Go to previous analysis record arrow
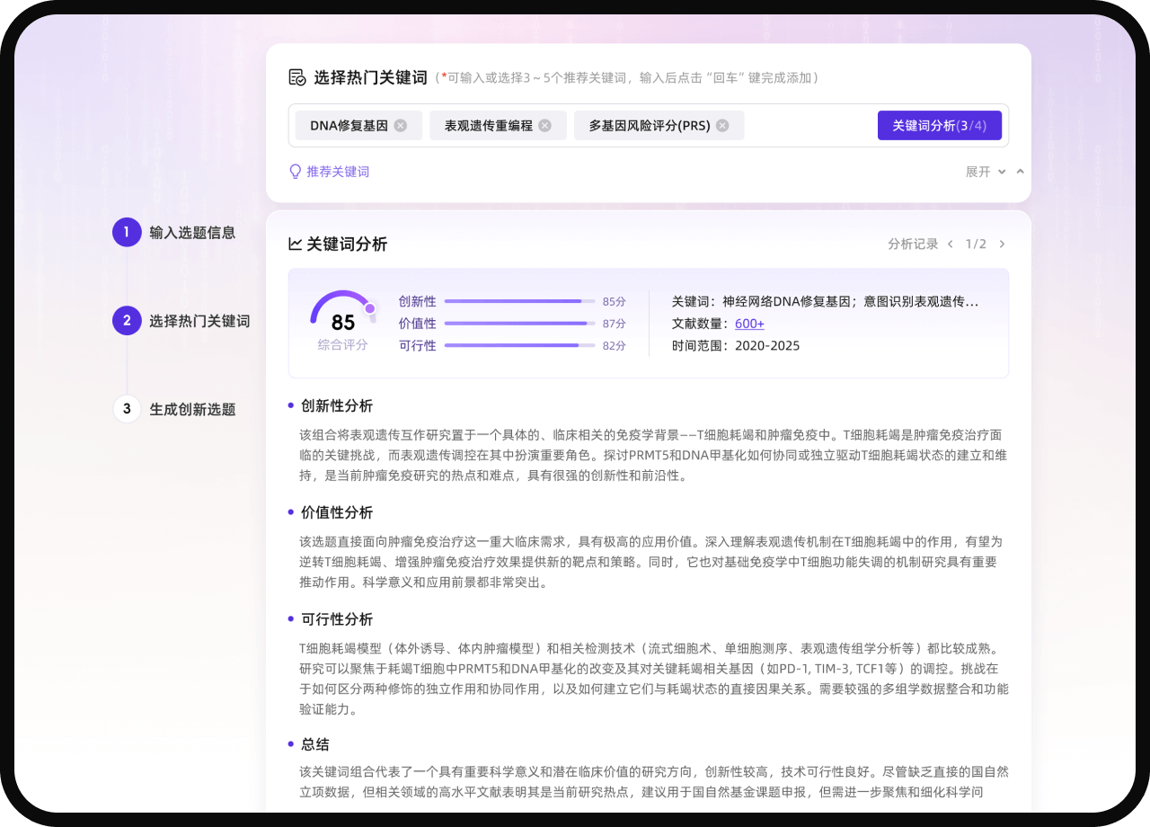This screenshot has width=1150, height=827. (951, 245)
